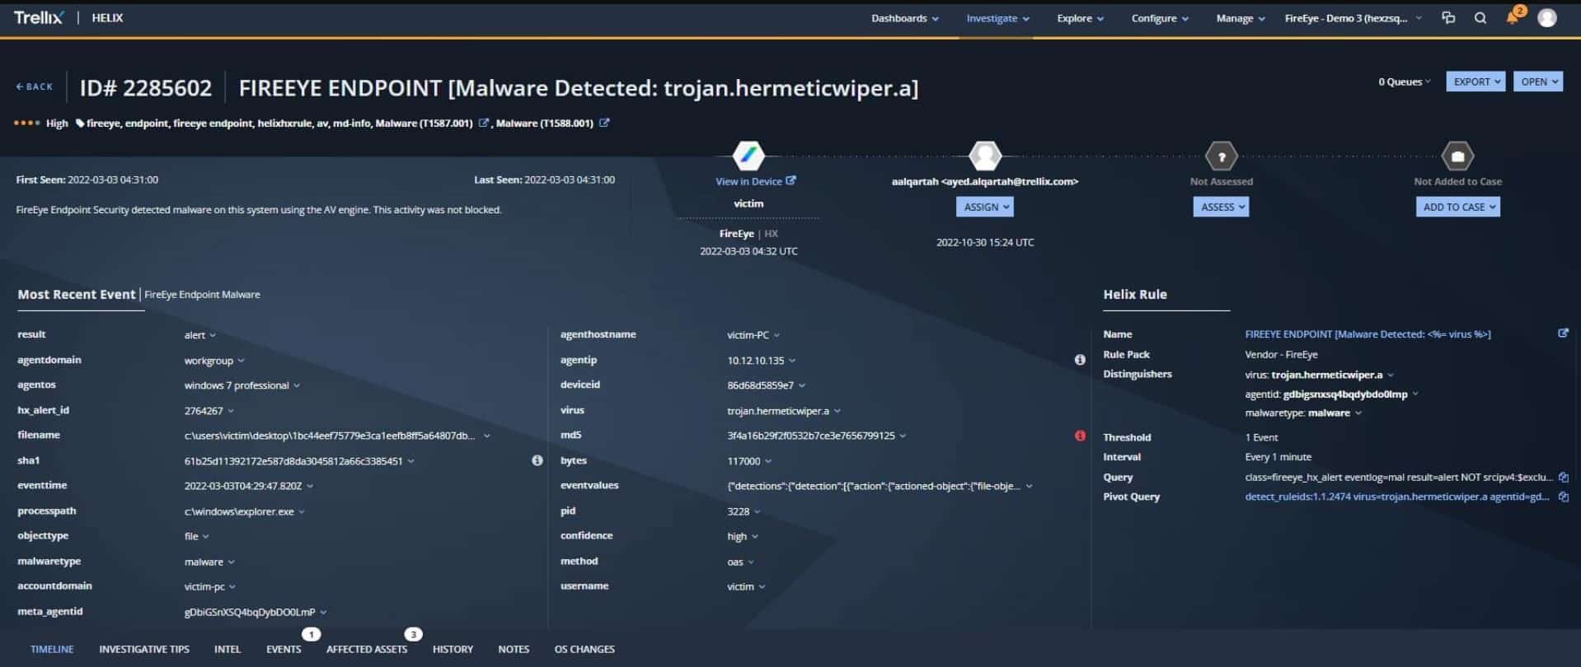The image size is (1581, 667).
Task: Open the Manage menu
Action: [x=1240, y=18]
